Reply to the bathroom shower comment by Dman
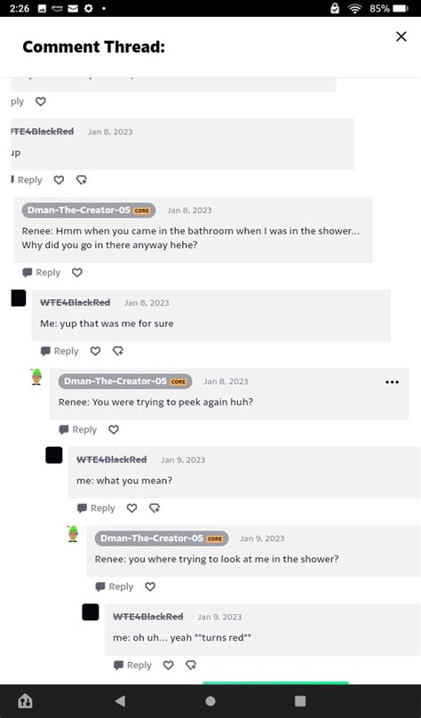The image size is (421, 718). 41,273
